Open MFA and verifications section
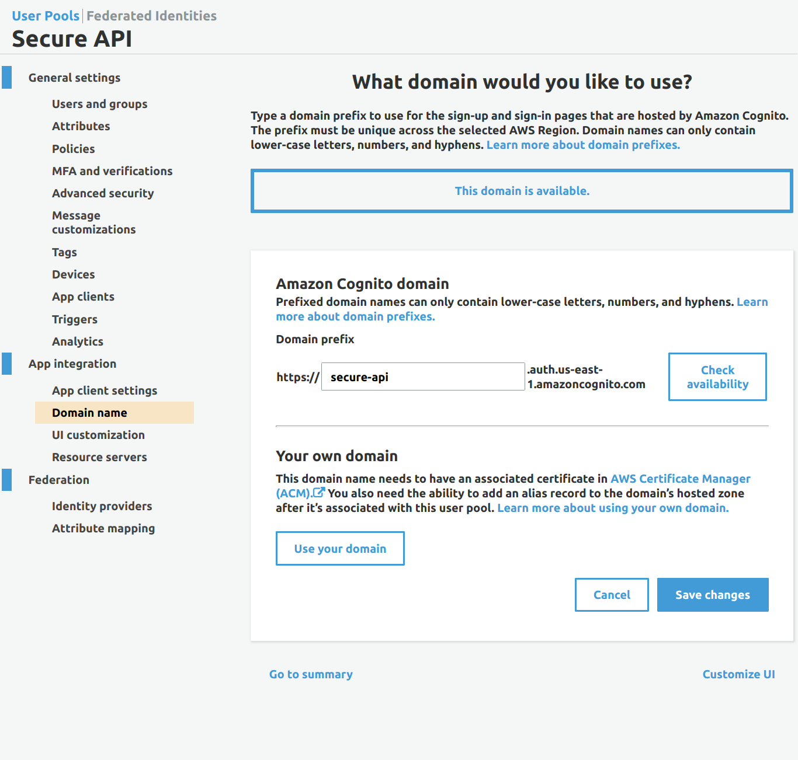The width and height of the screenshot is (798, 760). point(112,171)
